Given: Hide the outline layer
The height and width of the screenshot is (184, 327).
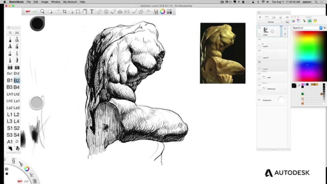Looking at the screenshot, I should (260, 28).
